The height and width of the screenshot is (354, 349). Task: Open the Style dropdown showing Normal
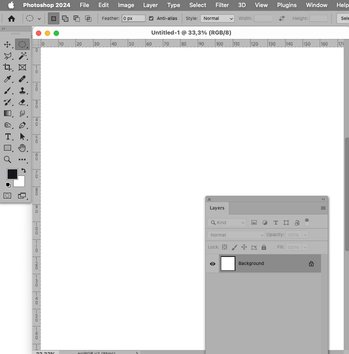pos(217,18)
